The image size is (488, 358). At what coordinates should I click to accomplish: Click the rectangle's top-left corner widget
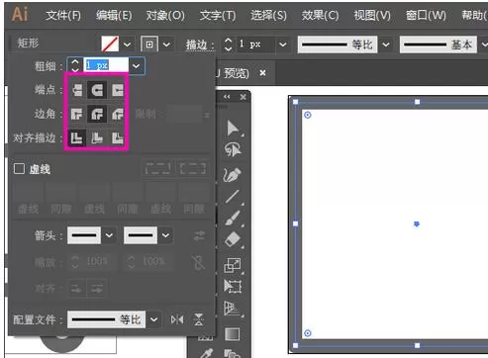tap(308, 115)
